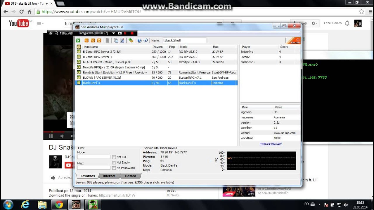The width and height of the screenshot is (374, 210).
Task: Switch to the GTA San Andreas taskbar icon
Action: click(x=76, y=204)
